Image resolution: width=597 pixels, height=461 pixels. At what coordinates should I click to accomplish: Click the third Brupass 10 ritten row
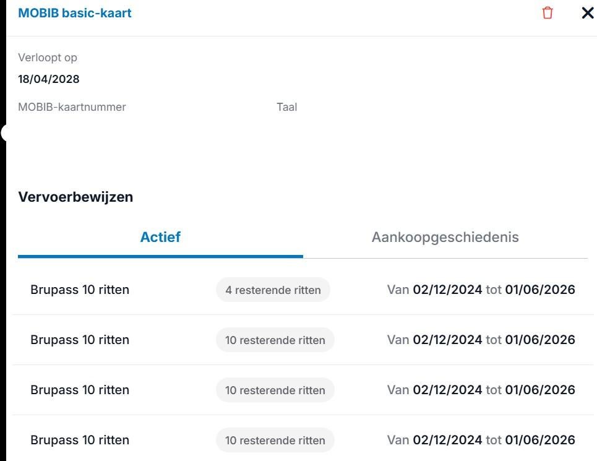click(x=79, y=390)
